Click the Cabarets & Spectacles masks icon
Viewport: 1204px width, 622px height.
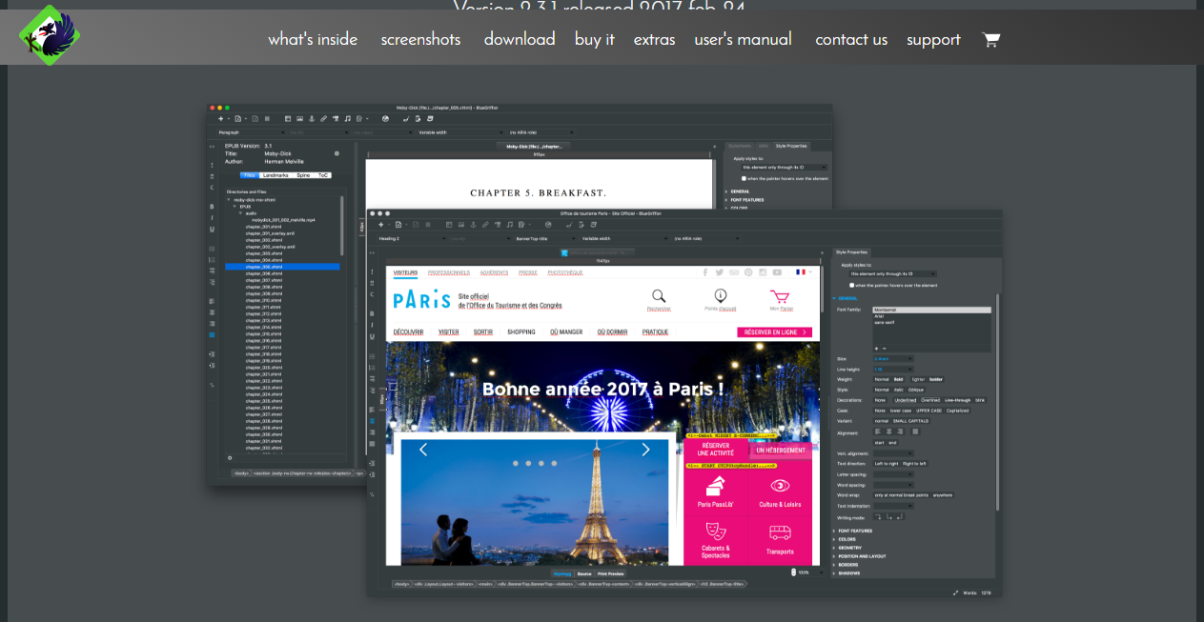[x=715, y=532]
